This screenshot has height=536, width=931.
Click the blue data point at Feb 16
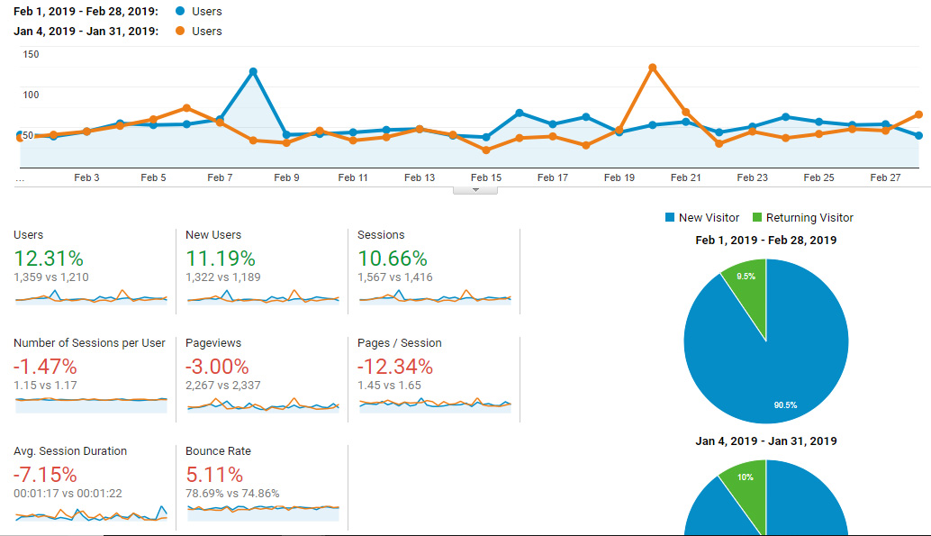[x=520, y=113]
